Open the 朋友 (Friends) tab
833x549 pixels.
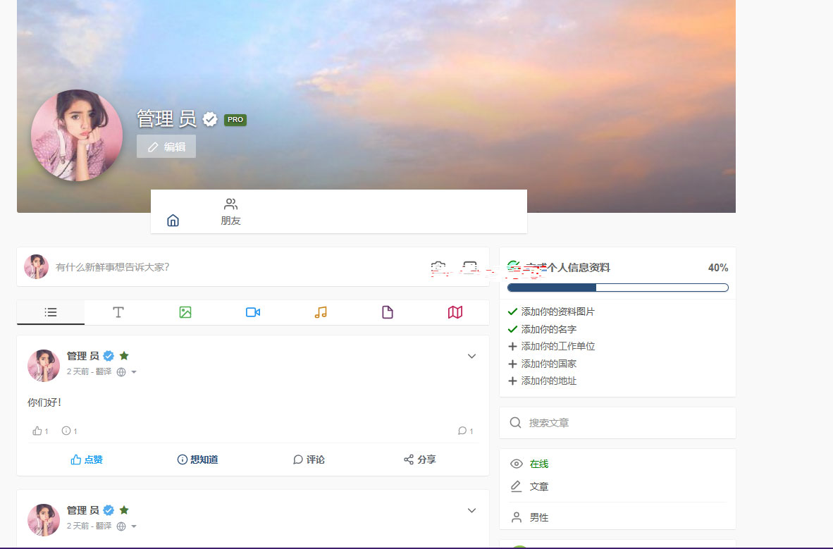point(230,212)
